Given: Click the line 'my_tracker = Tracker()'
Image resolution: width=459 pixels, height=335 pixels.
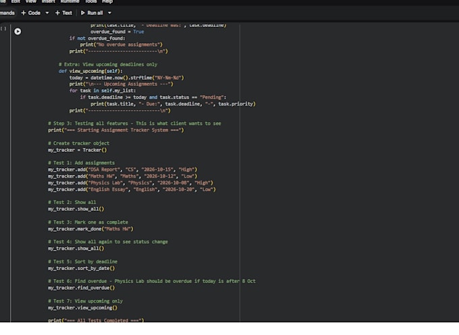Looking at the screenshot, I should tap(77, 150).
